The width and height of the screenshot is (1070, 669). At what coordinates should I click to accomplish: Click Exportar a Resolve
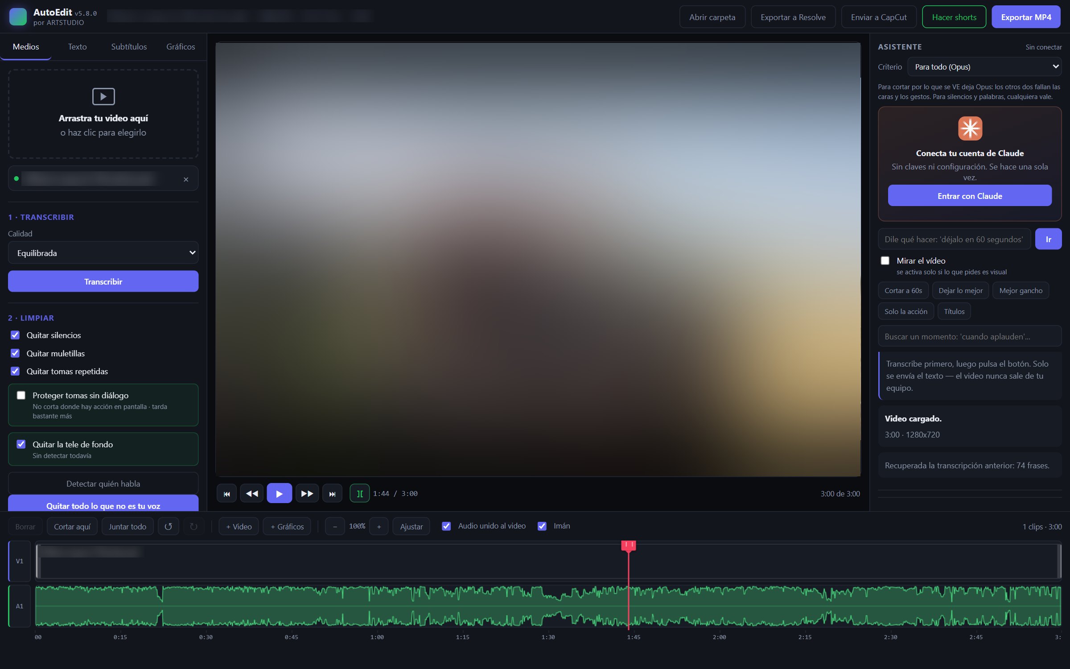[x=793, y=17]
